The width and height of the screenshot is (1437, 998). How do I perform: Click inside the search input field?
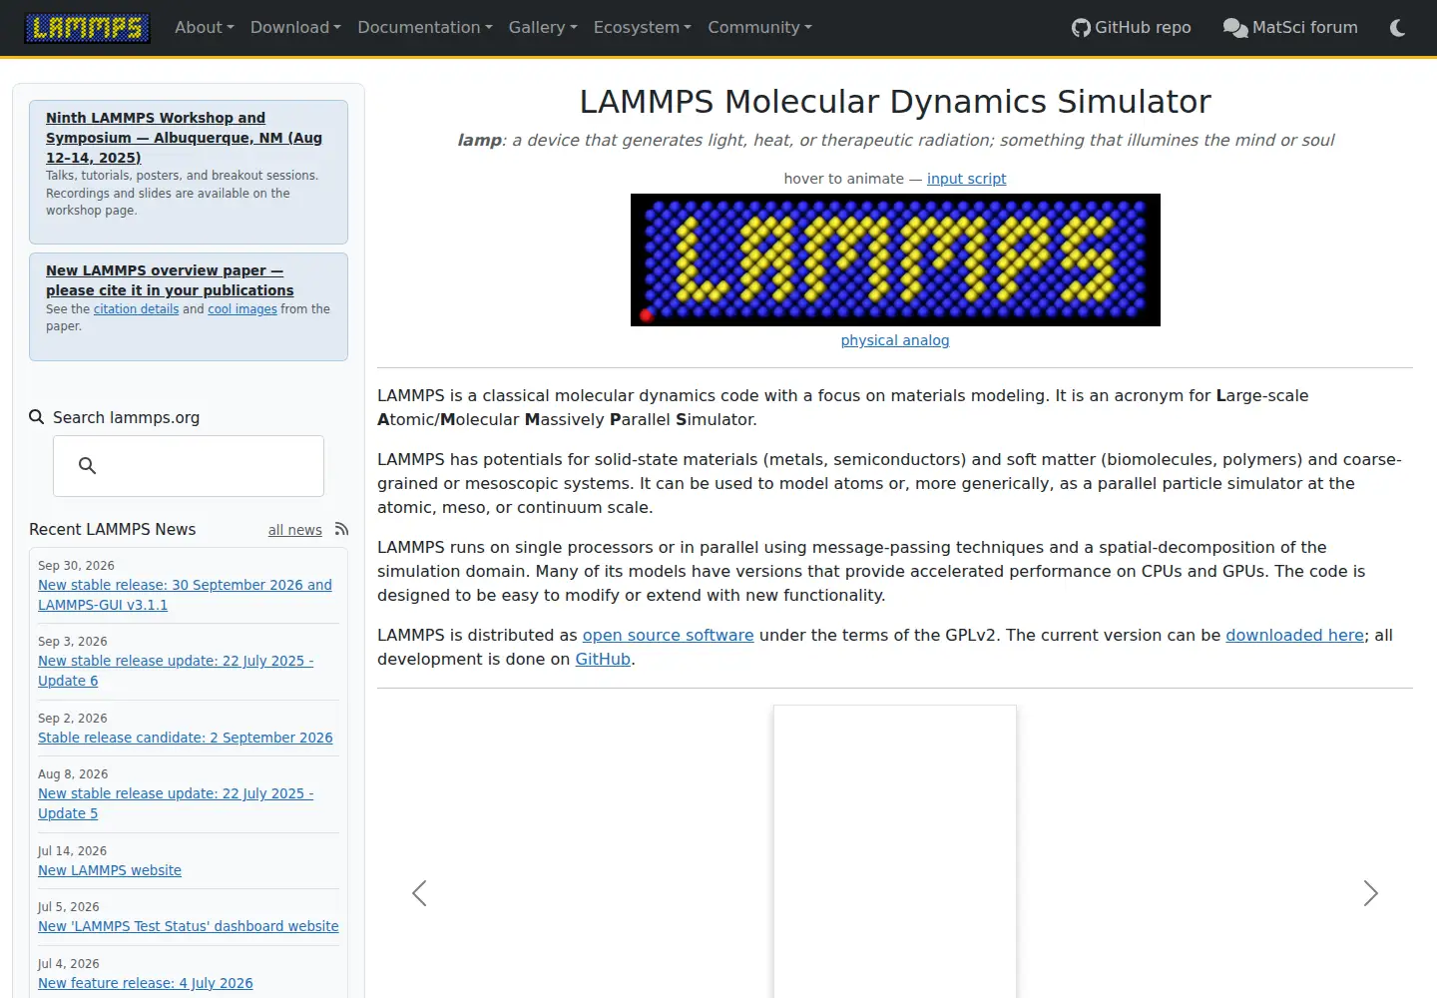click(189, 466)
